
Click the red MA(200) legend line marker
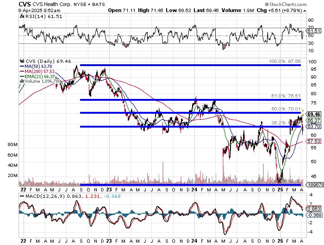22,71
